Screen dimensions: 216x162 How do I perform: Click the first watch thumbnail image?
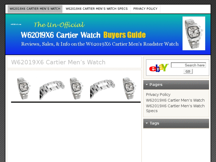(x=23, y=88)
